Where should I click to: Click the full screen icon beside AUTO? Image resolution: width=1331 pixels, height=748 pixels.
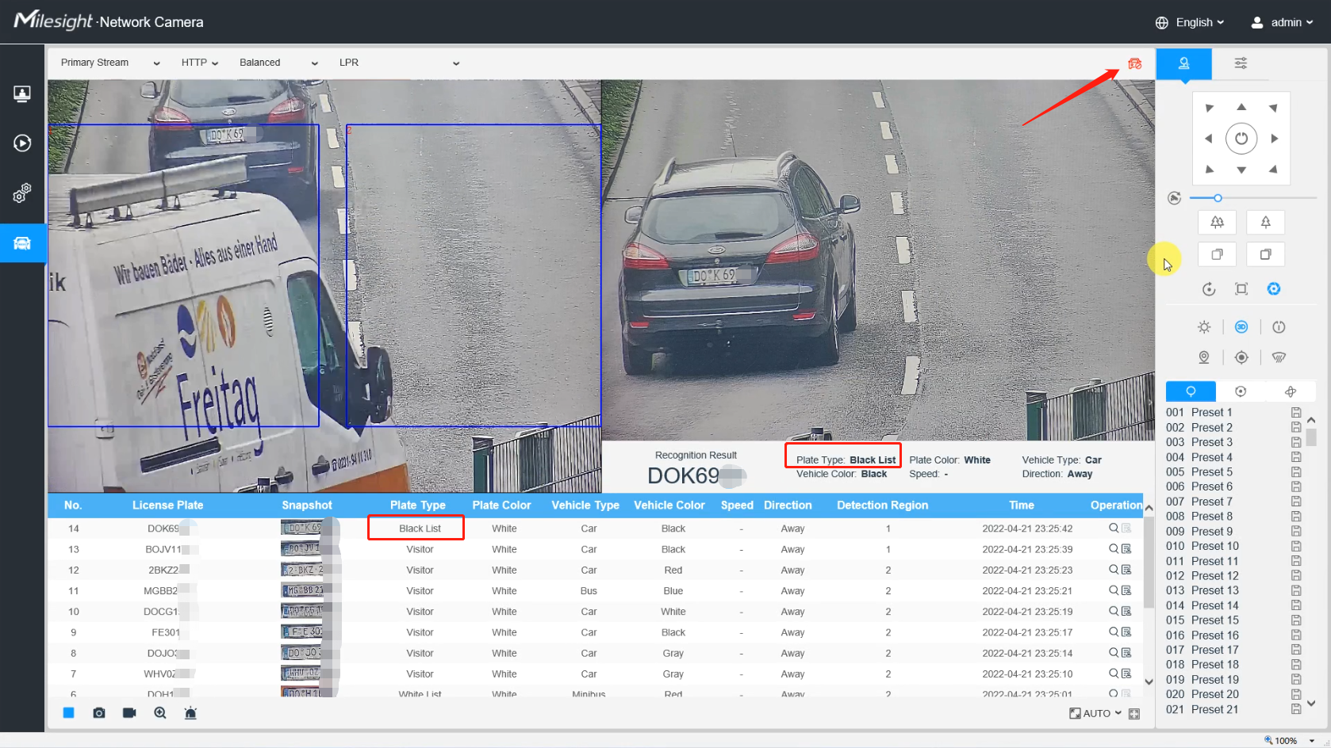pos(1134,714)
